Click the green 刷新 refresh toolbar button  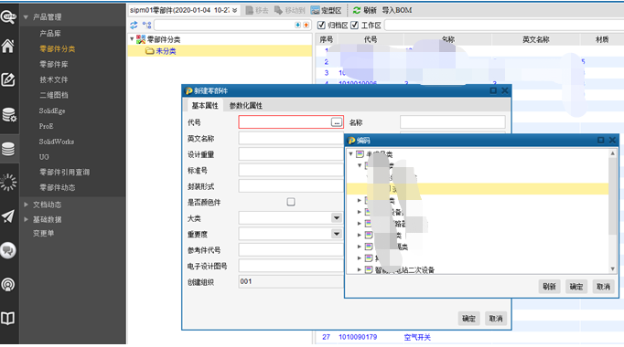click(364, 10)
